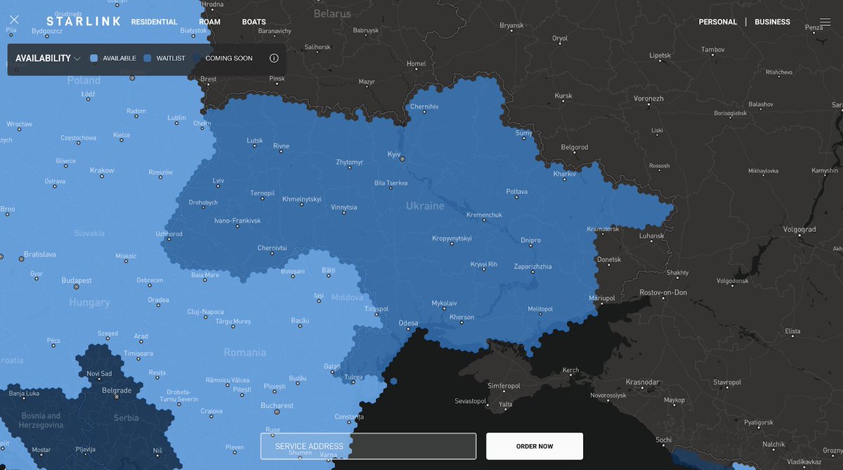Click the Available legend color swatch
This screenshot has width=843, height=470.
pos(94,58)
